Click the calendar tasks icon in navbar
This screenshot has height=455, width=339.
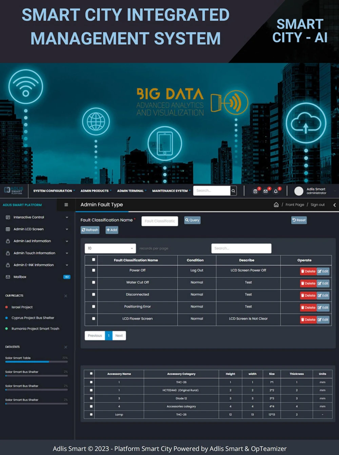[255, 191]
